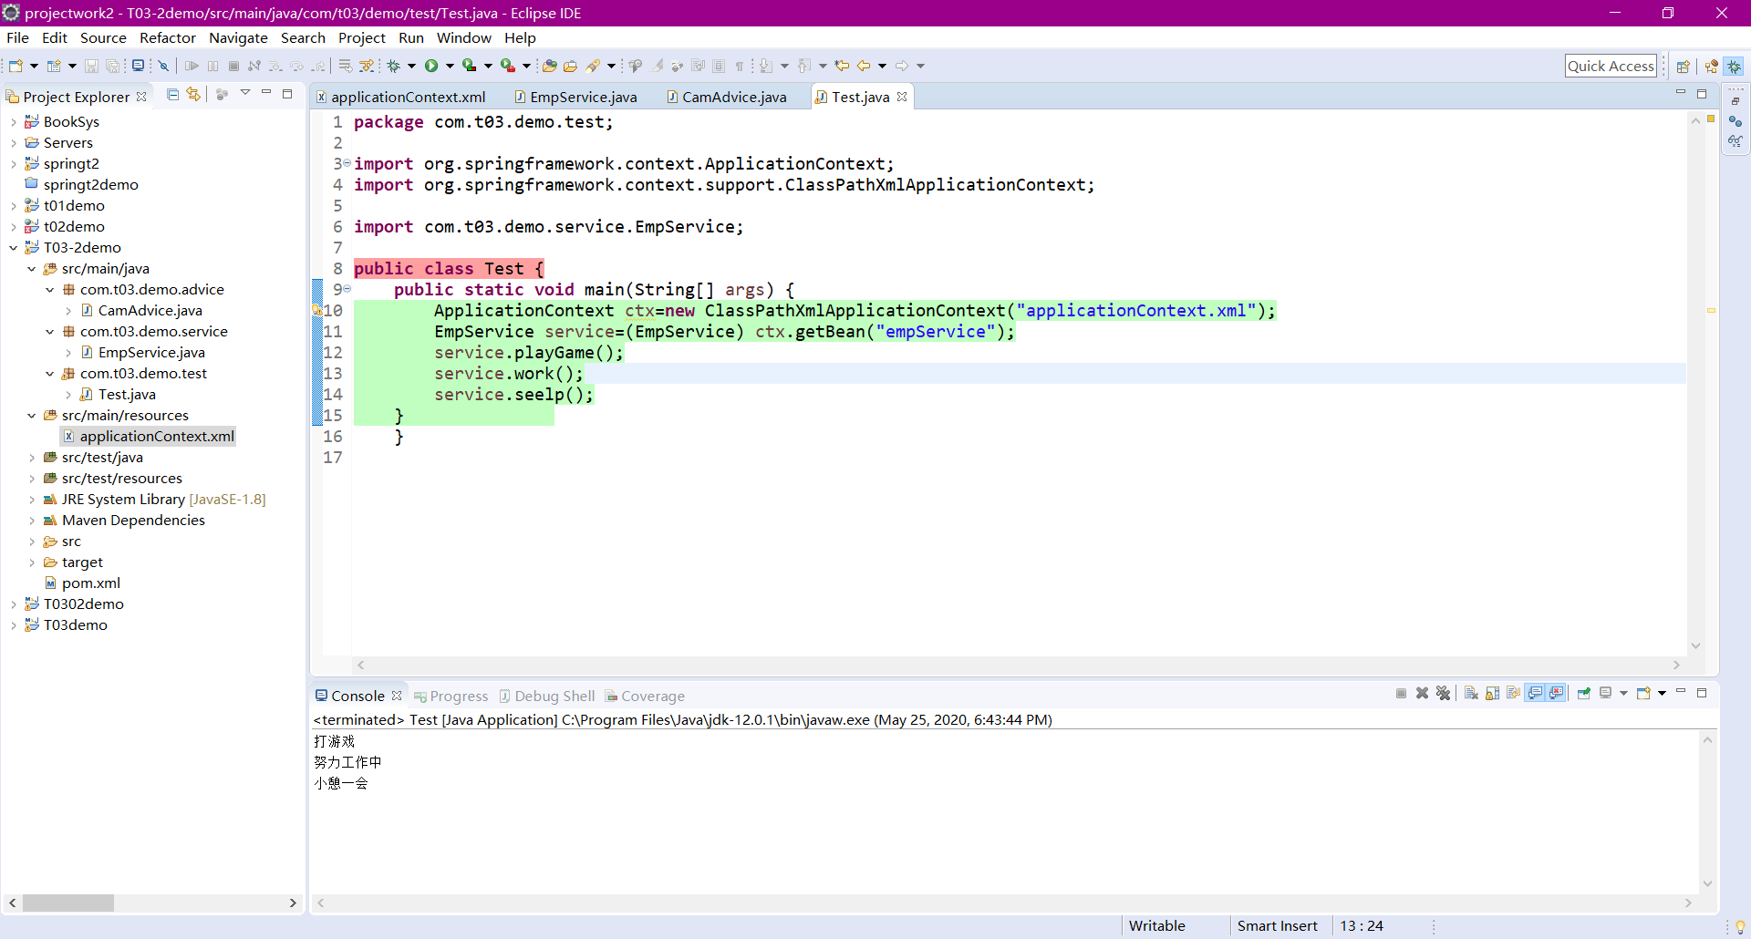
Task: Click the Save icon in toolbar
Action: pyautogui.click(x=91, y=66)
